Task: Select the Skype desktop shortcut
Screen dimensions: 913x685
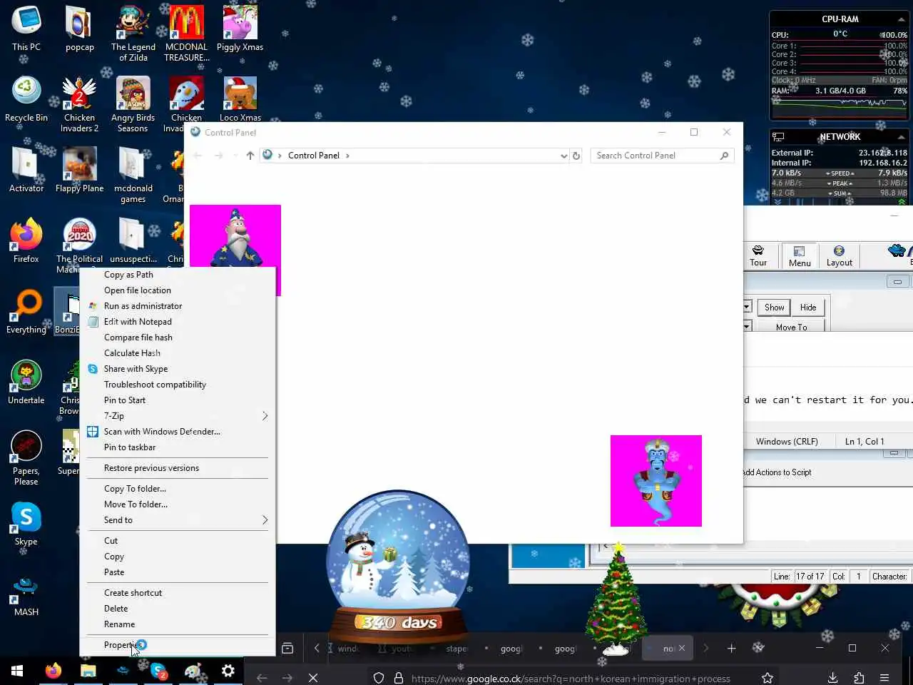Action: click(x=26, y=524)
